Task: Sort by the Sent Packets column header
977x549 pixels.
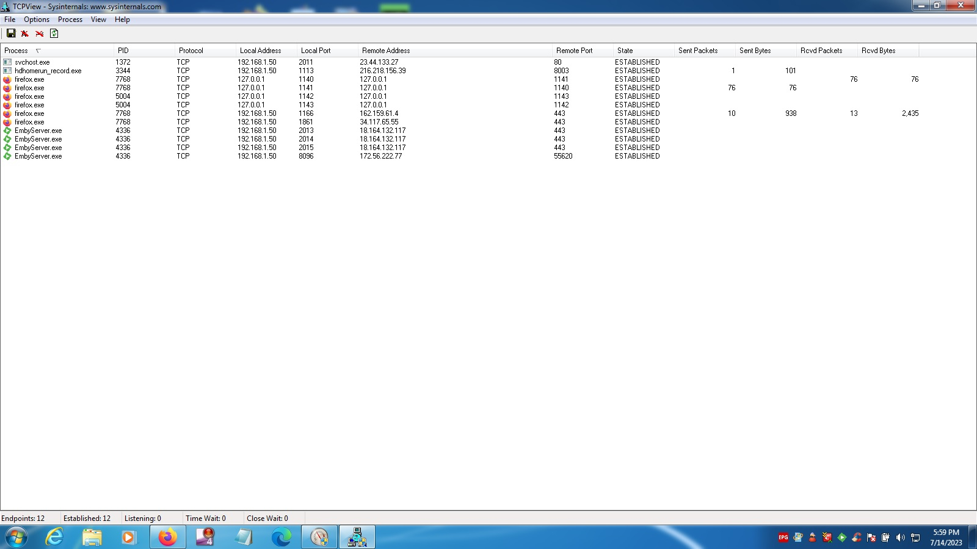Action: tap(705, 51)
